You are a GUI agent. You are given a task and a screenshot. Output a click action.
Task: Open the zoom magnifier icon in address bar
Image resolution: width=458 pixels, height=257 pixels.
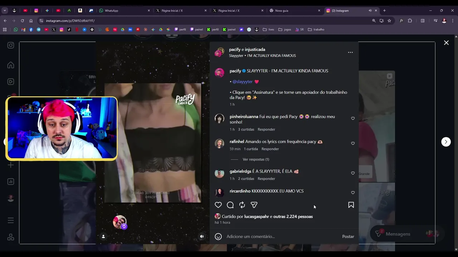coord(374,21)
